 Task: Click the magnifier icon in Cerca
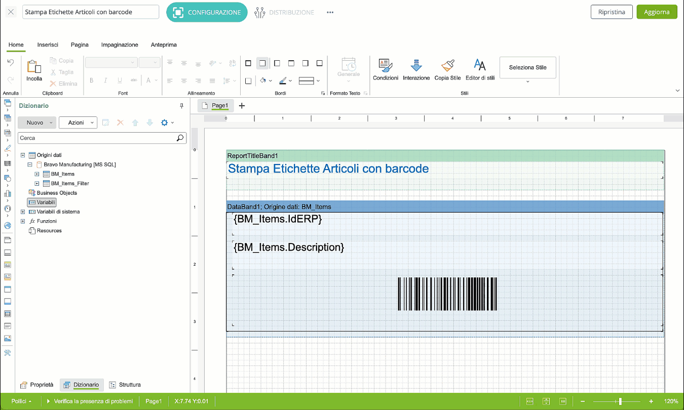pos(180,138)
